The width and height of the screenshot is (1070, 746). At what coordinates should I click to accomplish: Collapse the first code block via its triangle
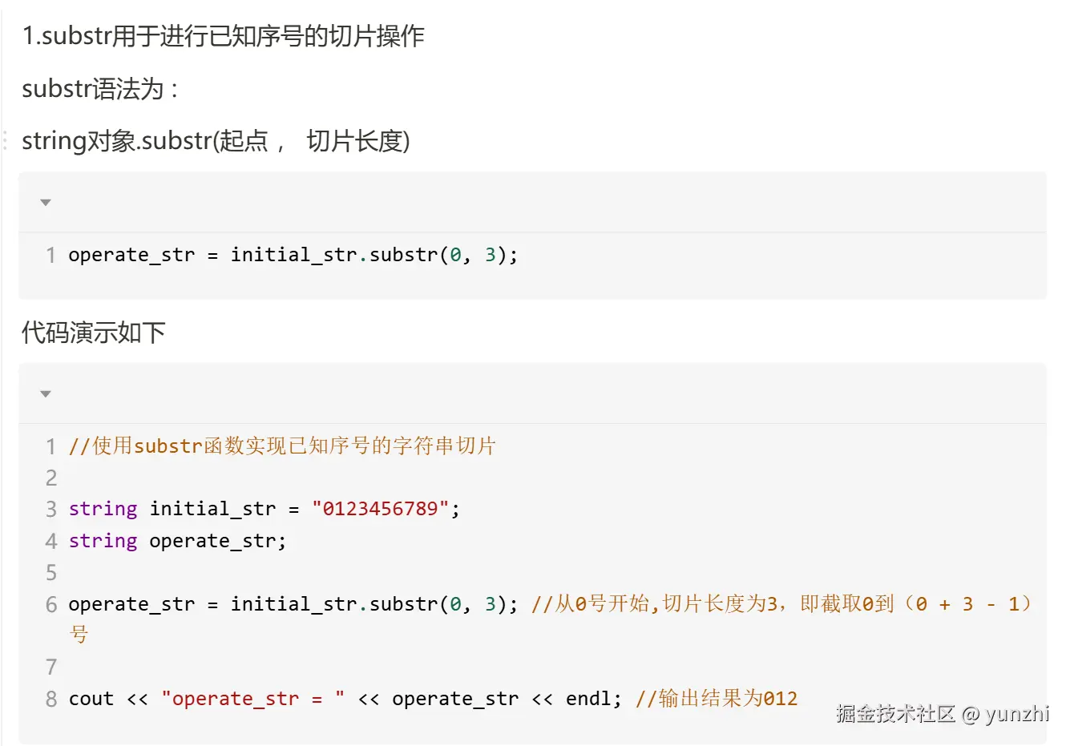pyautogui.click(x=46, y=203)
